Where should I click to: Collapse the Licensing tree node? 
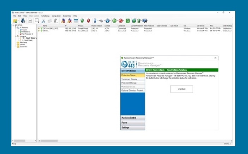tap(16, 36)
